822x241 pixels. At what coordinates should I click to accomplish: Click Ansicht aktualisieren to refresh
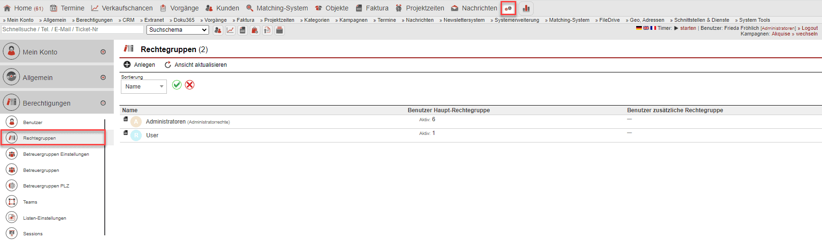[195, 65]
